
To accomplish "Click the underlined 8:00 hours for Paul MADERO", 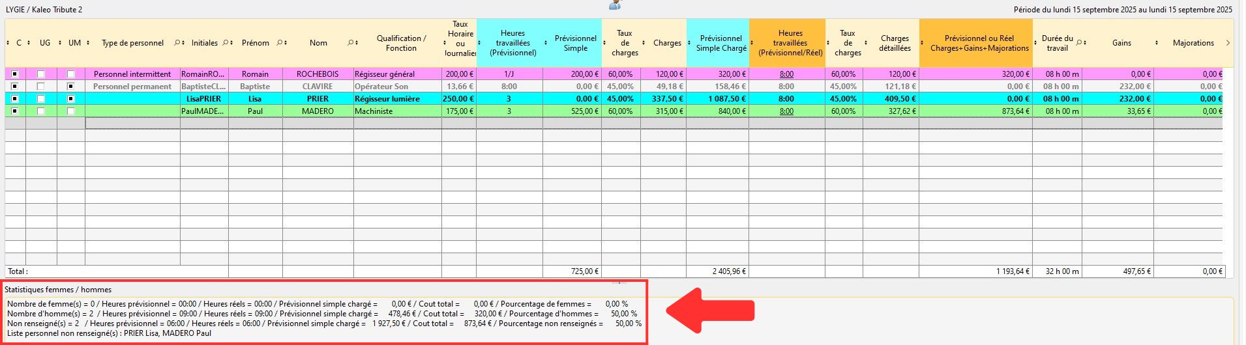I will pyautogui.click(x=786, y=111).
